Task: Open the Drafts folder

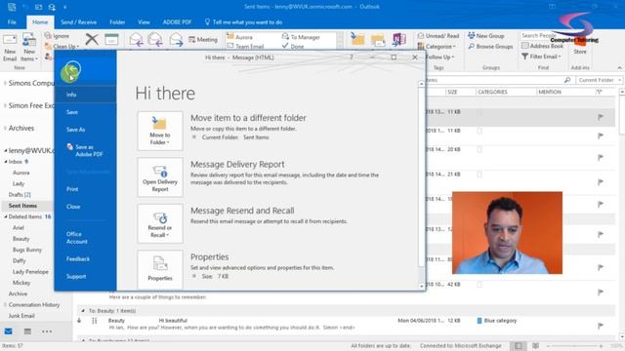Action: click(20, 195)
